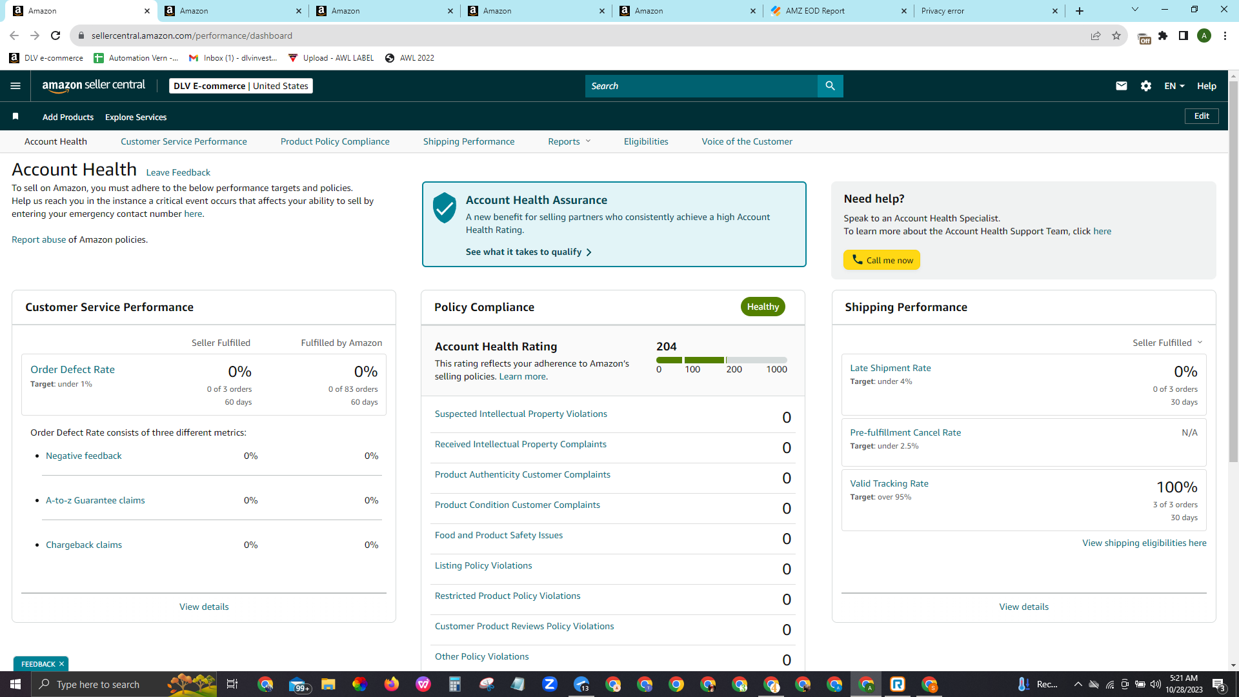
Task: Open the Order Defect Rate link
Action: (73, 369)
